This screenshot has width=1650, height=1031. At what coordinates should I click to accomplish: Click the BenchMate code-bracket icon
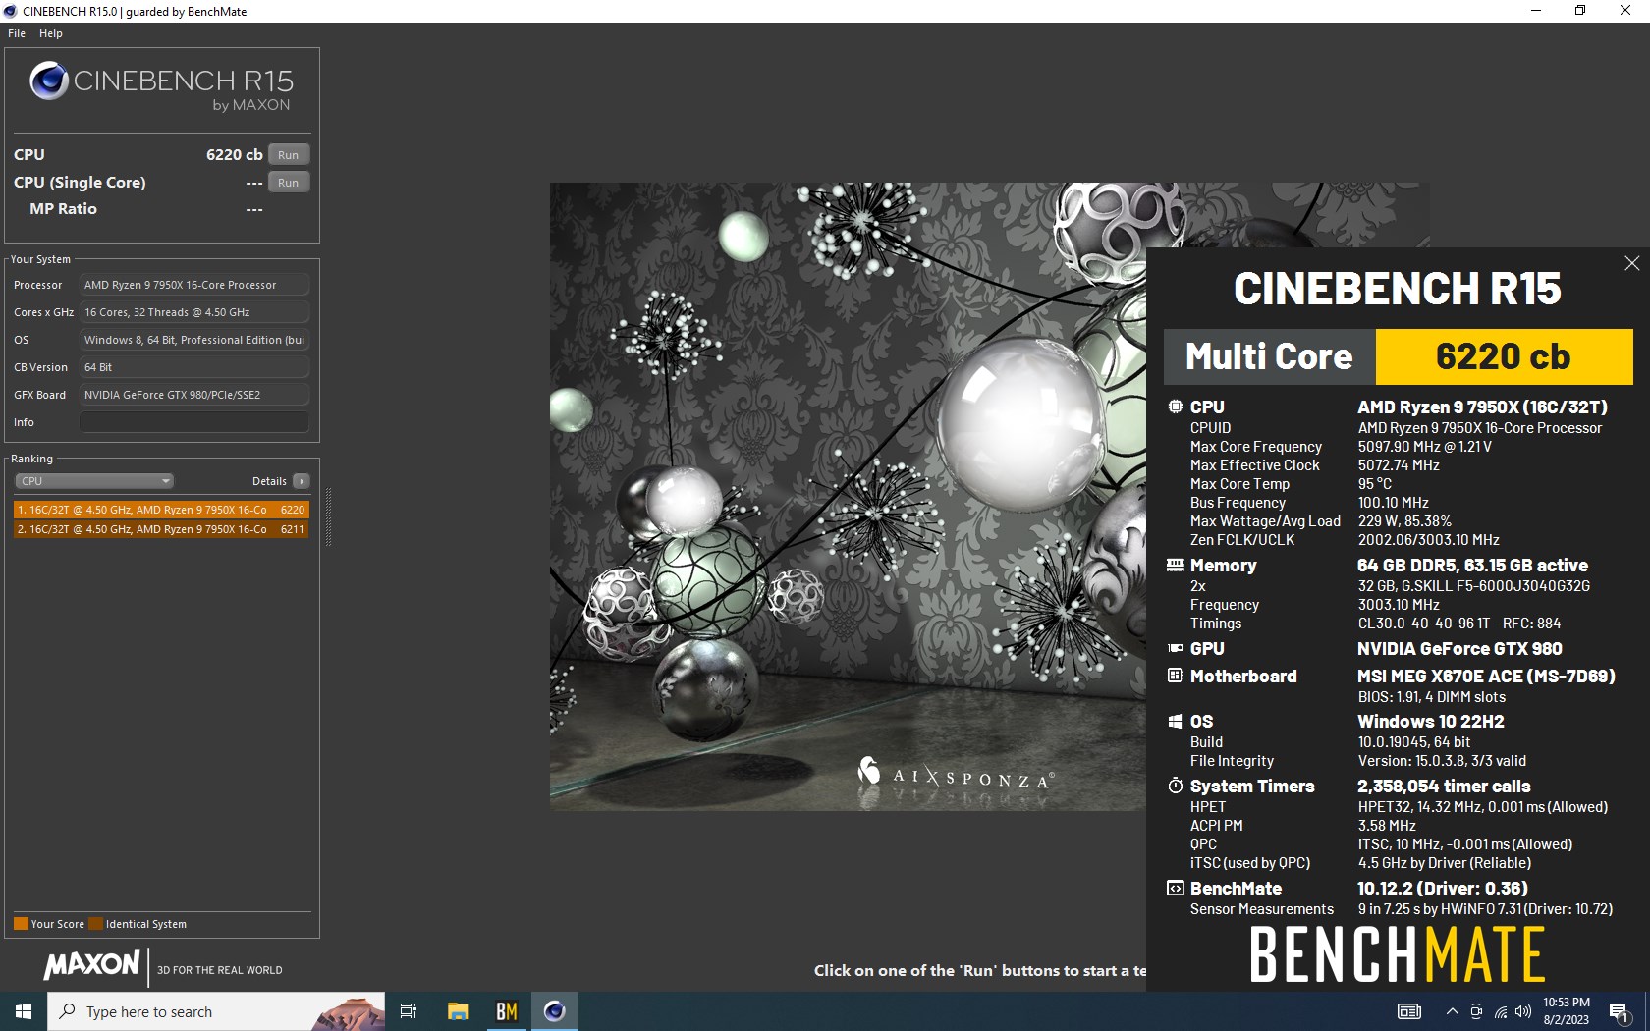(1175, 888)
